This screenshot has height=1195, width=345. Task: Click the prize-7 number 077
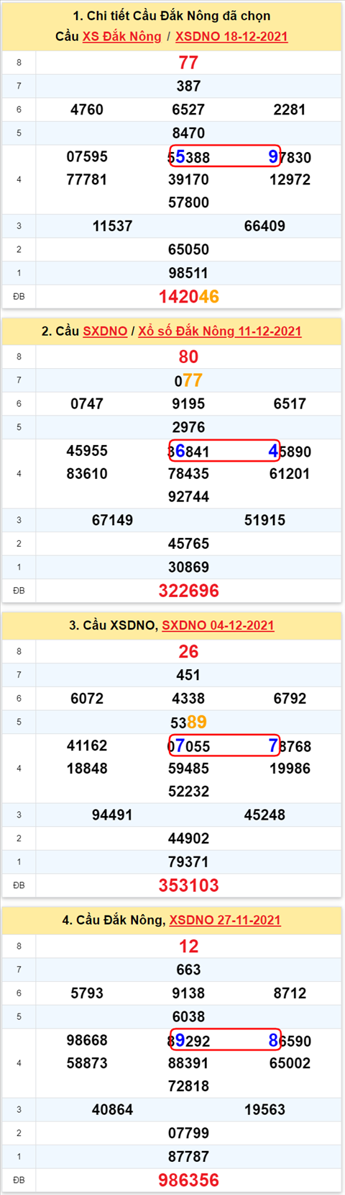point(188,380)
